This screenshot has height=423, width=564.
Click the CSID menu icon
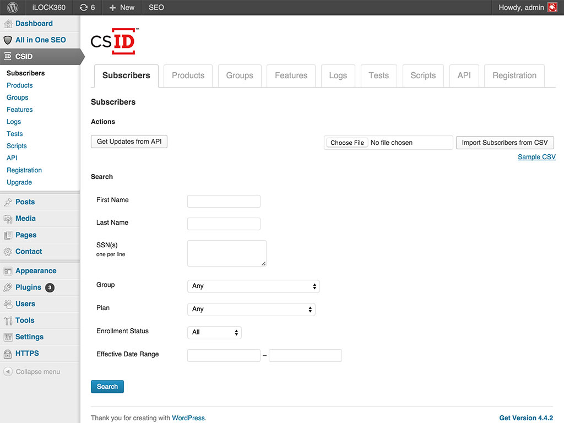pos(8,56)
